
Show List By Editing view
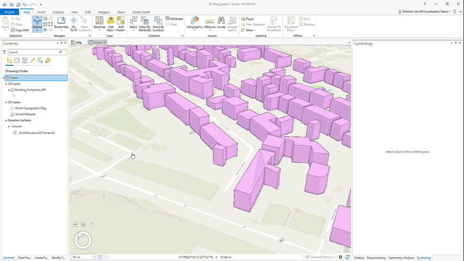pyautogui.click(x=33, y=61)
